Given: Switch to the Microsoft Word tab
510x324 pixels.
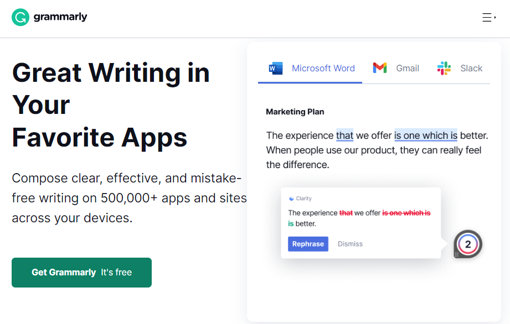Looking at the screenshot, I should tap(310, 69).
